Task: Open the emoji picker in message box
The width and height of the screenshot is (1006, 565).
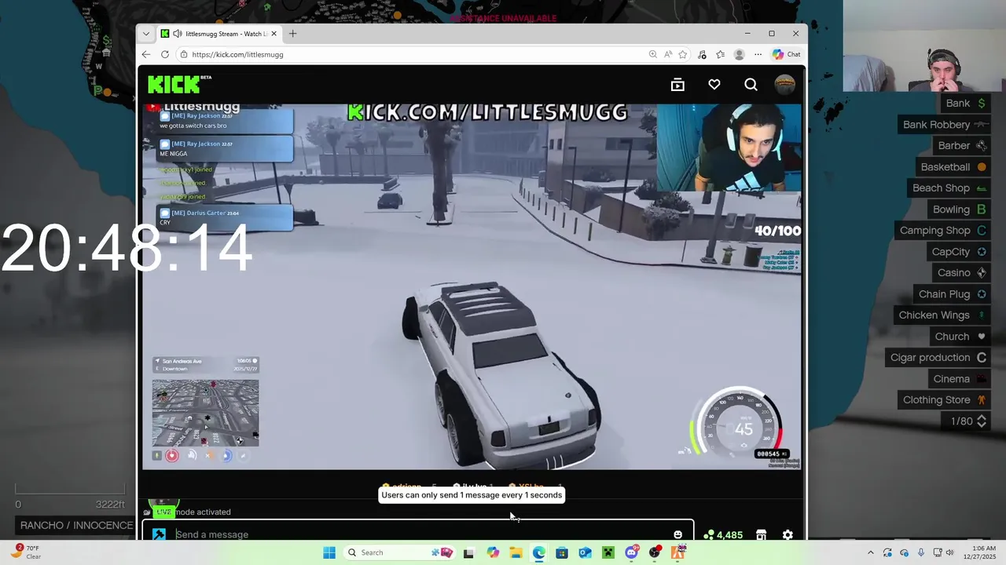Action: tap(677, 534)
